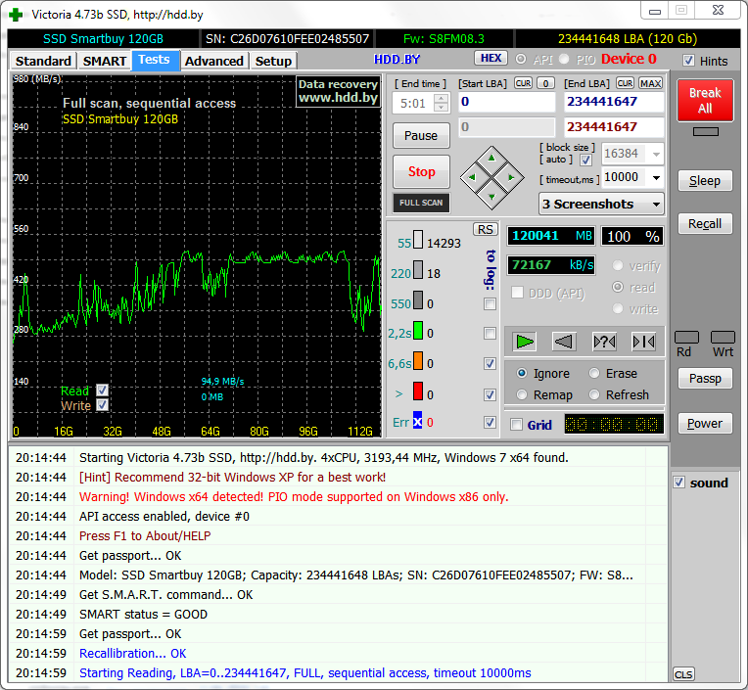Open the 3 Screenshots dropdown
Image resolution: width=748 pixels, height=690 pixels.
point(601,204)
